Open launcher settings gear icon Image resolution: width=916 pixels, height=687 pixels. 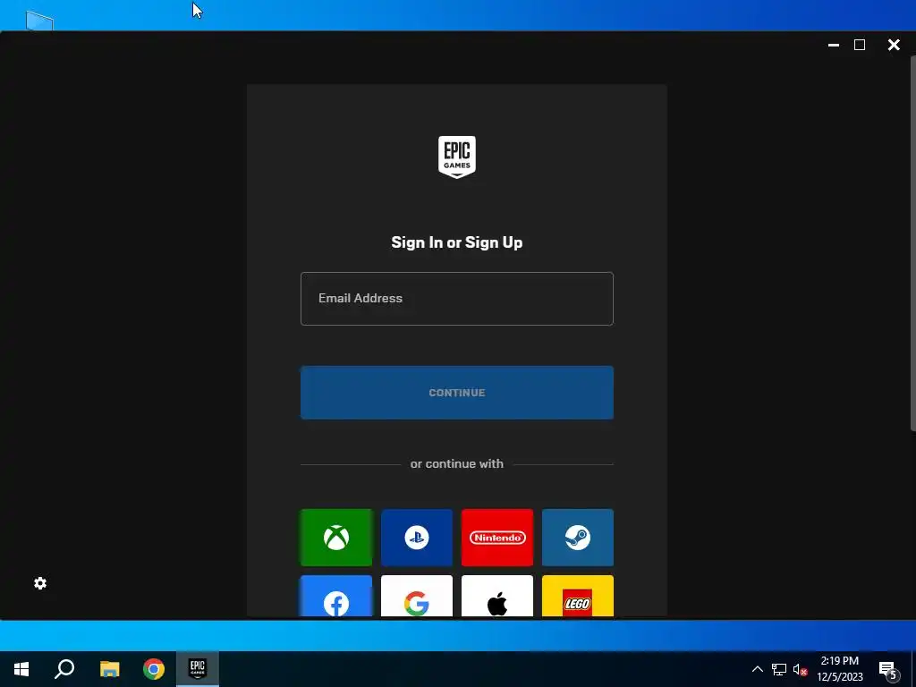pyautogui.click(x=40, y=583)
